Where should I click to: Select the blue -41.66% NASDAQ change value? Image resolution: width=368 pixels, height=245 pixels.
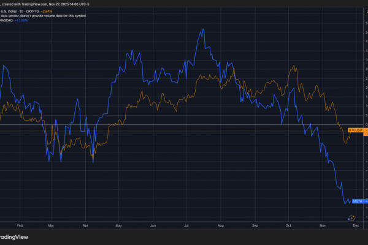[25, 20]
